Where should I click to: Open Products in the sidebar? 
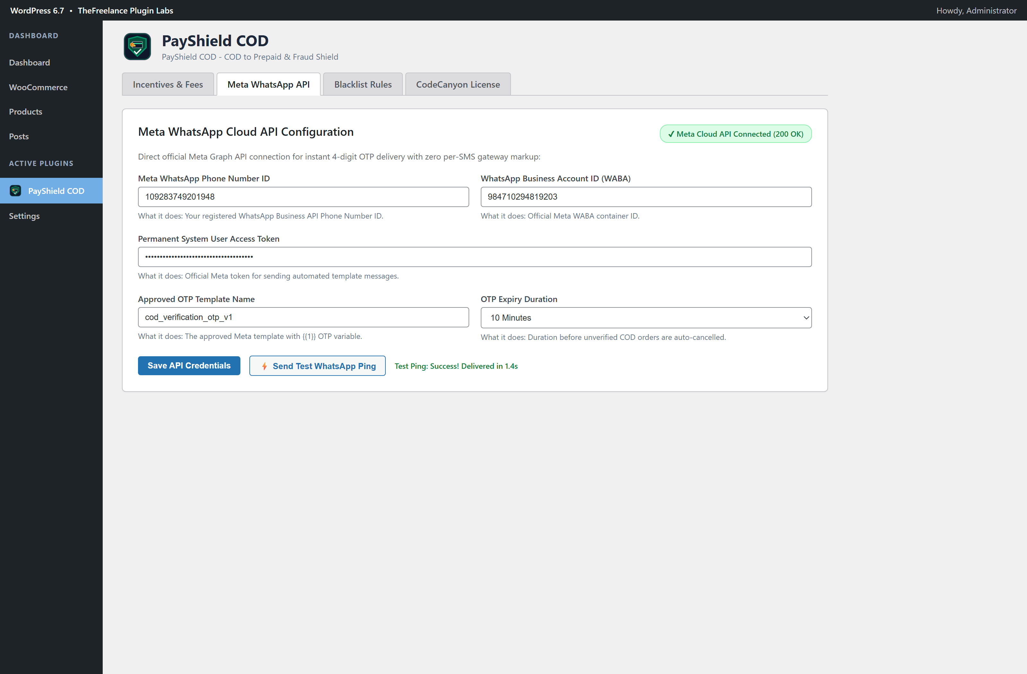[25, 111]
